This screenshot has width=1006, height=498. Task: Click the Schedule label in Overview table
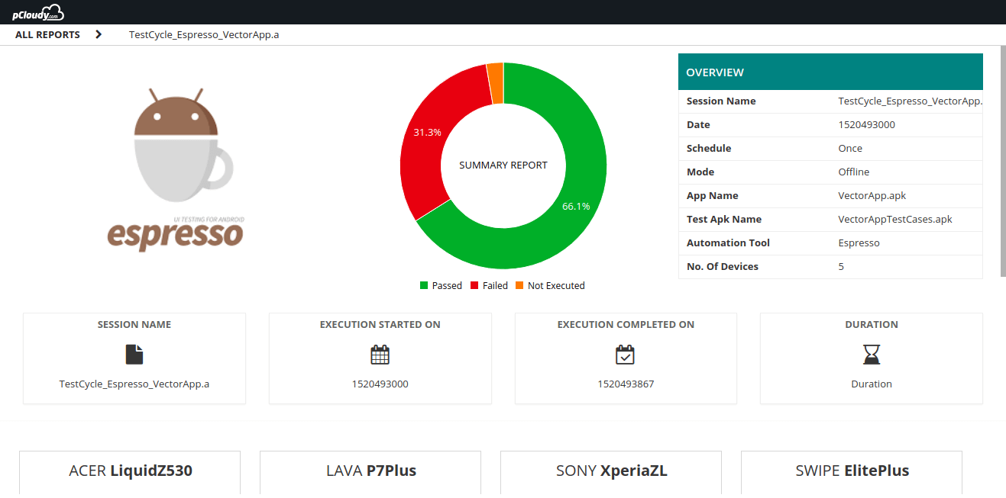[x=709, y=148]
